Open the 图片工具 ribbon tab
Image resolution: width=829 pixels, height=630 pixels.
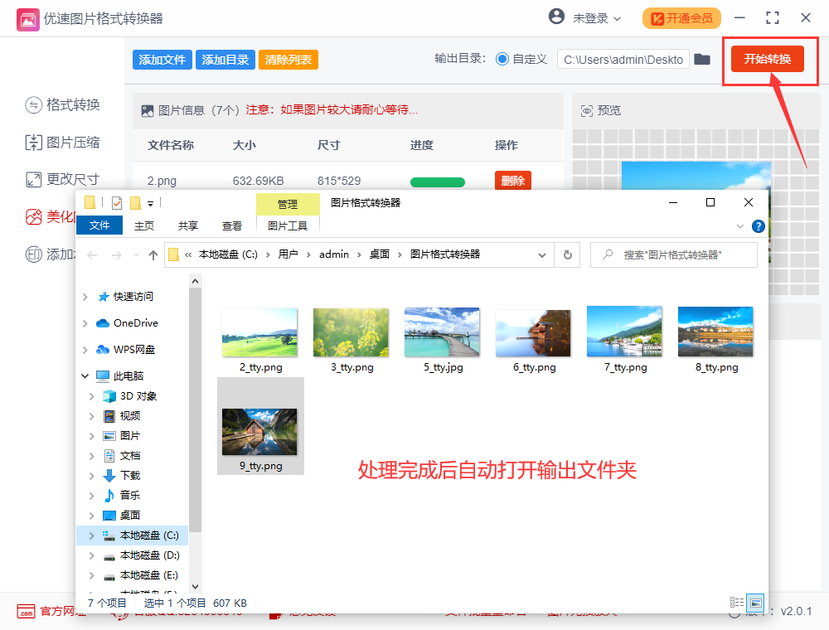click(288, 225)
